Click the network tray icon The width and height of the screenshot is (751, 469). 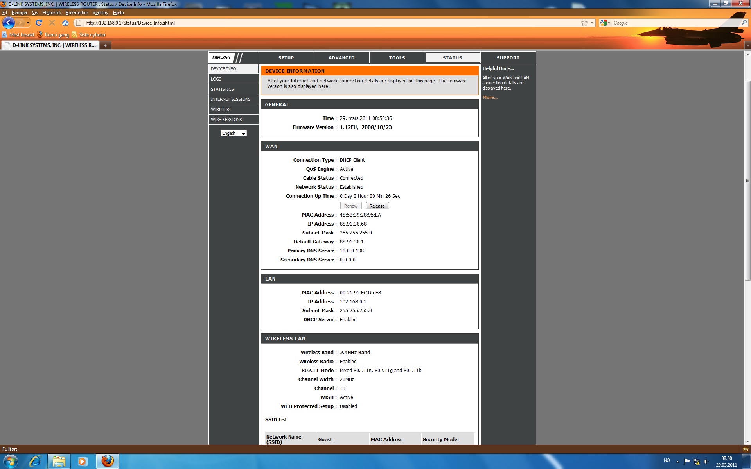point(697,462)
